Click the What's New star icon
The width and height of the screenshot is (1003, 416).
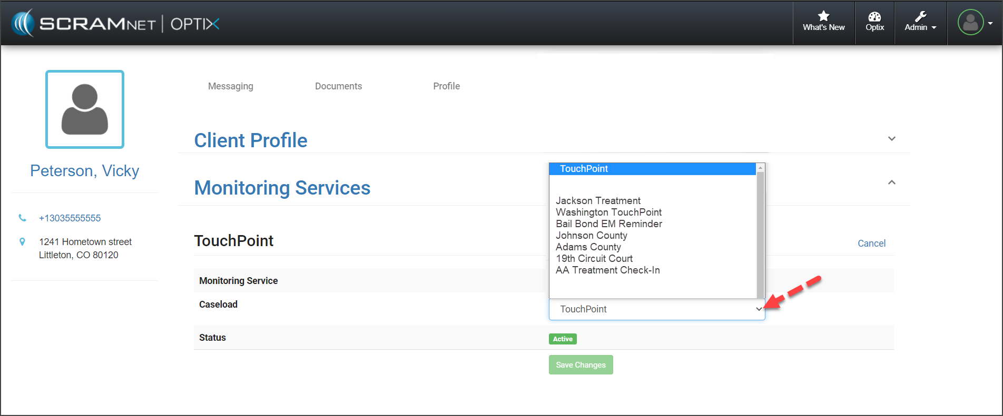[823, 17]
